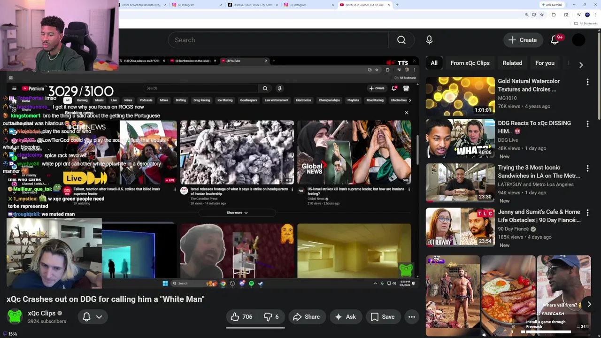Open options menu for Jenny and Sumit's Cafe video

coord(587,213)
